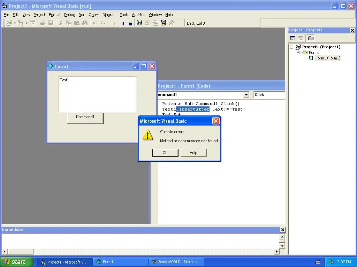Switch to Form1 taskbar button
The width and height of the screenshot is (357, 267).
click(x=120, y=262)
